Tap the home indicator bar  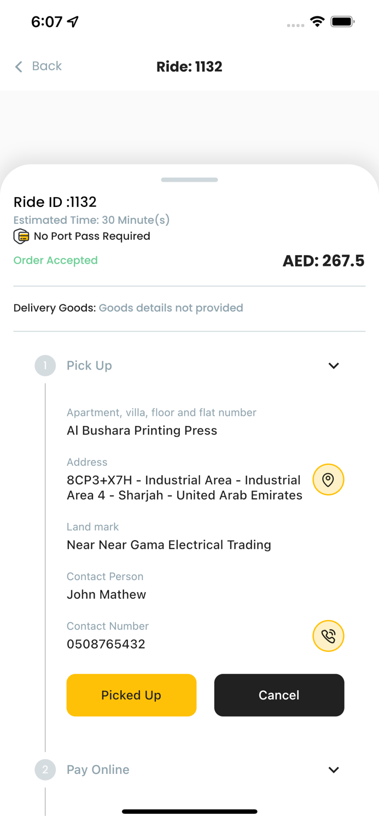(x=189, y=812)
